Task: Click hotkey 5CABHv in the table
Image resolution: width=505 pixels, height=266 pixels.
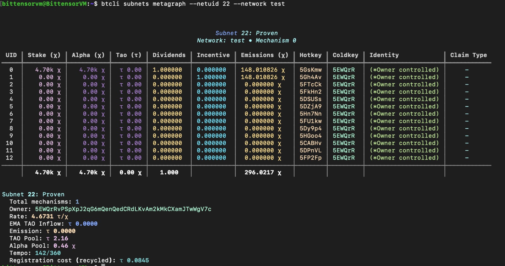Action: (x=311, y=143)
